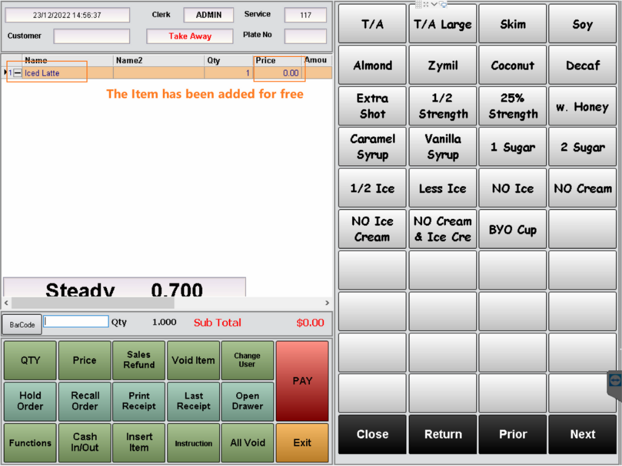Expand the top toolbar chevron arrow
The width and height of the screenshot is (622, 466).
pos(434,4)
